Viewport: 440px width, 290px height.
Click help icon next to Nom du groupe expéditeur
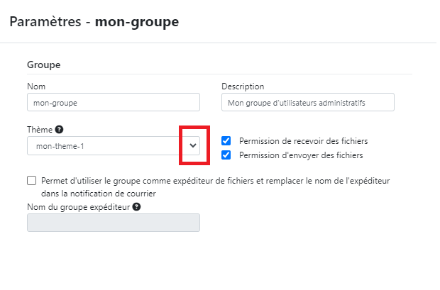point(136,207)
